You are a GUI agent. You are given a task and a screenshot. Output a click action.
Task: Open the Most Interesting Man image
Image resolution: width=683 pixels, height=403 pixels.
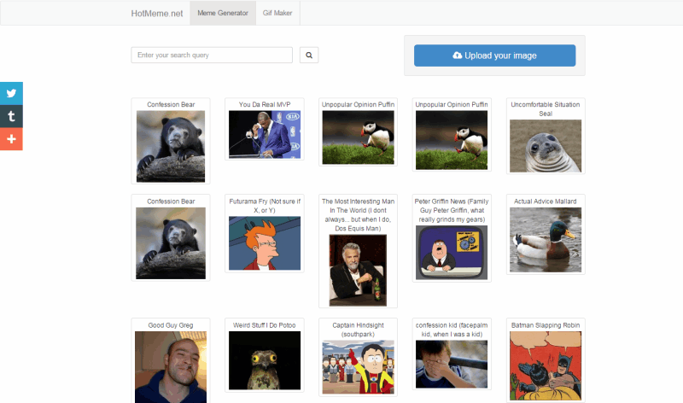click(x=358, y=270)
